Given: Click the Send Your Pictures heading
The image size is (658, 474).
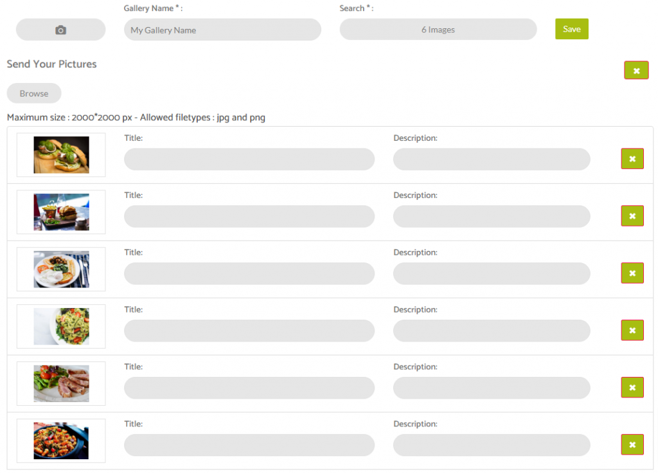Looking at the screenshot, I should tap(51, 64).
